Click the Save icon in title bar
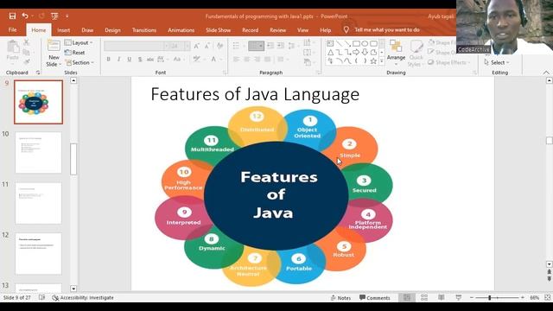Image resolution: width=553 pixels, height=311 pixels. (12, 16)
